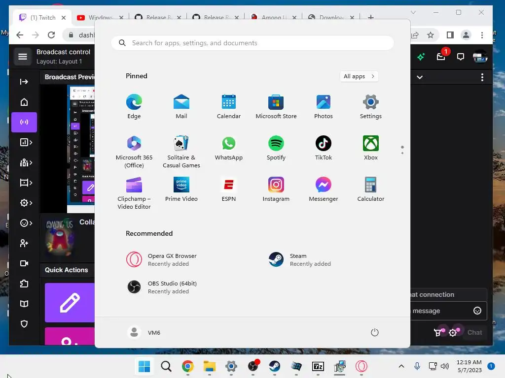Screen dimensions: 505x378
Task: Open File Explorer from taskbar
Action: [209, 366]
